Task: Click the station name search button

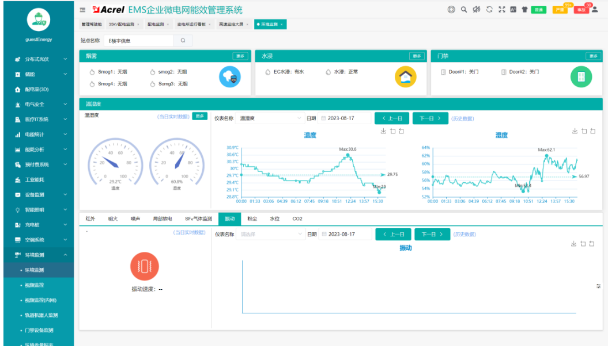Action: tap(183, 41)
